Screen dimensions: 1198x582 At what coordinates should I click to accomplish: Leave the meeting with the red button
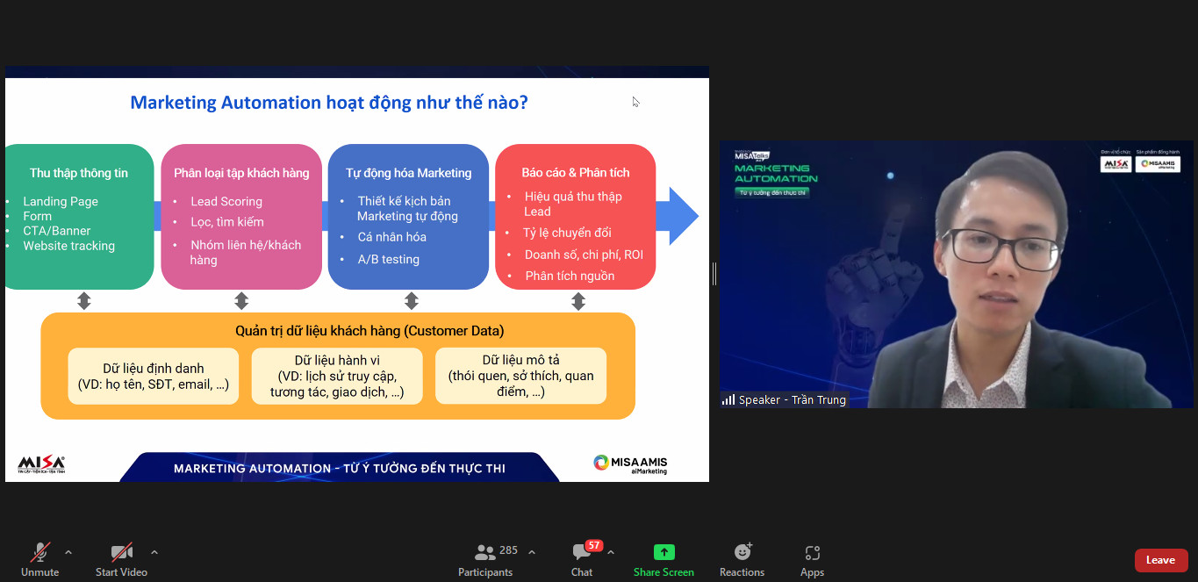(1160, 560)
